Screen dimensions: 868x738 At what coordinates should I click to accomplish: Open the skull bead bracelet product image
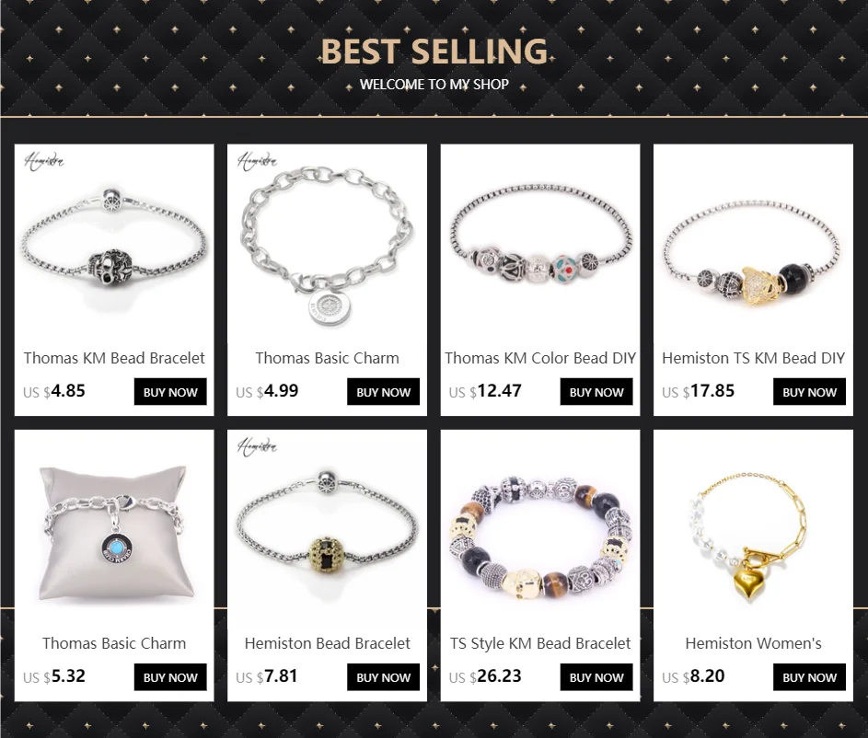[114, 244]
